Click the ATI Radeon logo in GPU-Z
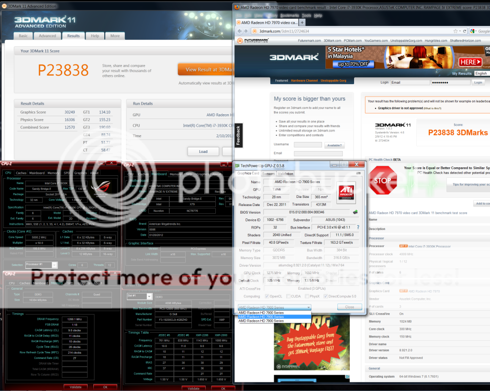 346,192
